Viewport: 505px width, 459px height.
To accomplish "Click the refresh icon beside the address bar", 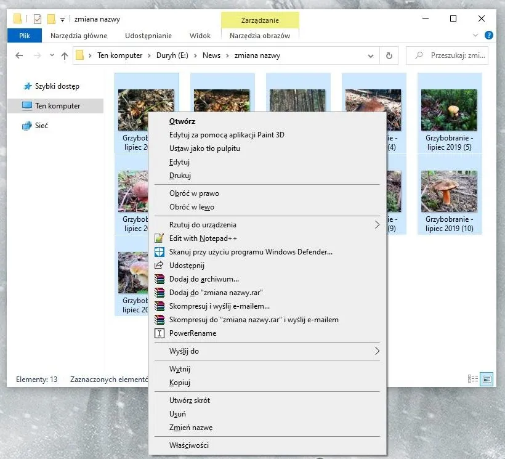I will pyautogui.click(x=389, y=55).
